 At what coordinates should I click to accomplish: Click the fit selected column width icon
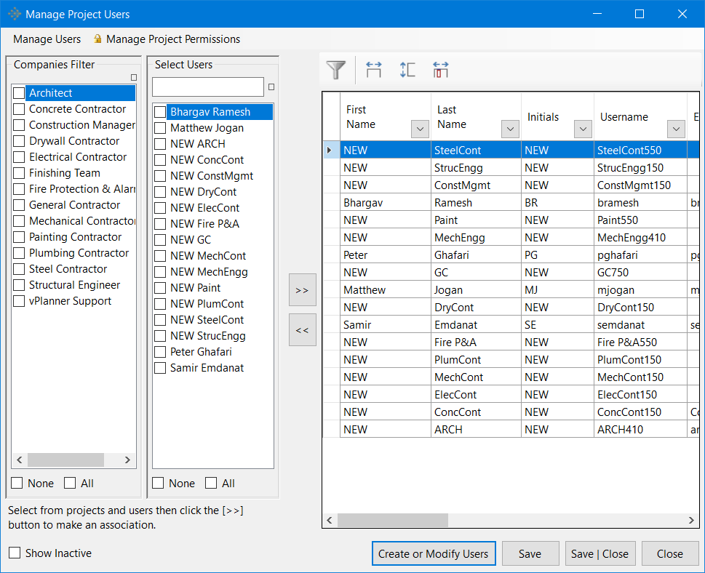(x=440, y=70)
